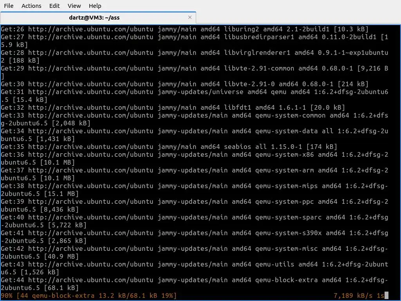Click the 13.2 kB/68.1 kB 19% progress text
401x301 pixels.
tap(137, 296)
